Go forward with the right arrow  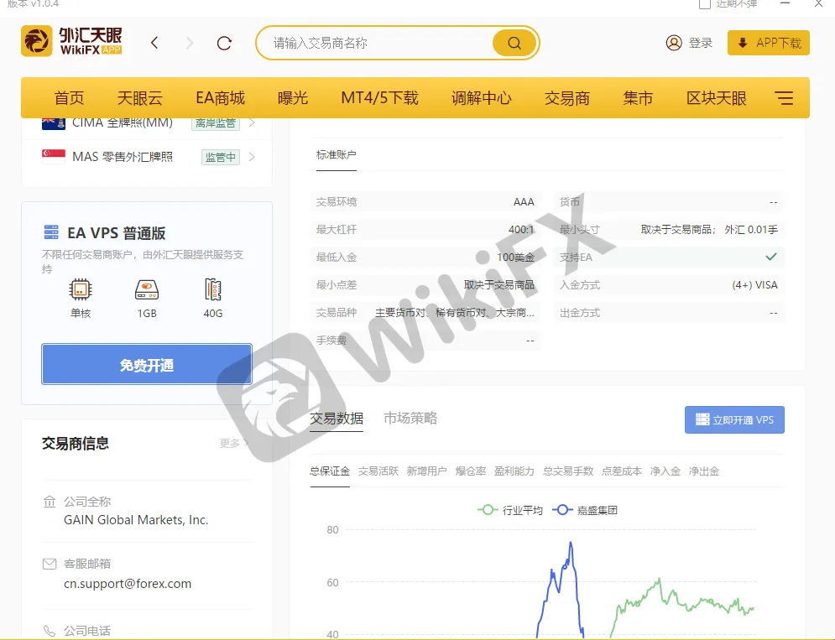click(x=190, y=43)
